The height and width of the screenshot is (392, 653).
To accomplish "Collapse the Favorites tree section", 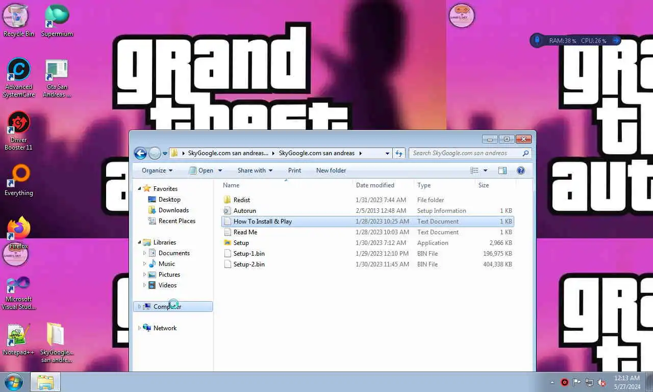I will [140, 189].
